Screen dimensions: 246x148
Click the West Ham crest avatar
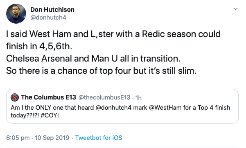tap(15, 97)
